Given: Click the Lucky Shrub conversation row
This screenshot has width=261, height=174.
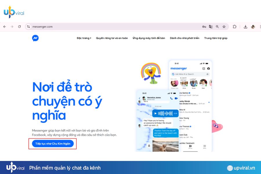Looking at the screenshot, I should click(x=194, y=102).
